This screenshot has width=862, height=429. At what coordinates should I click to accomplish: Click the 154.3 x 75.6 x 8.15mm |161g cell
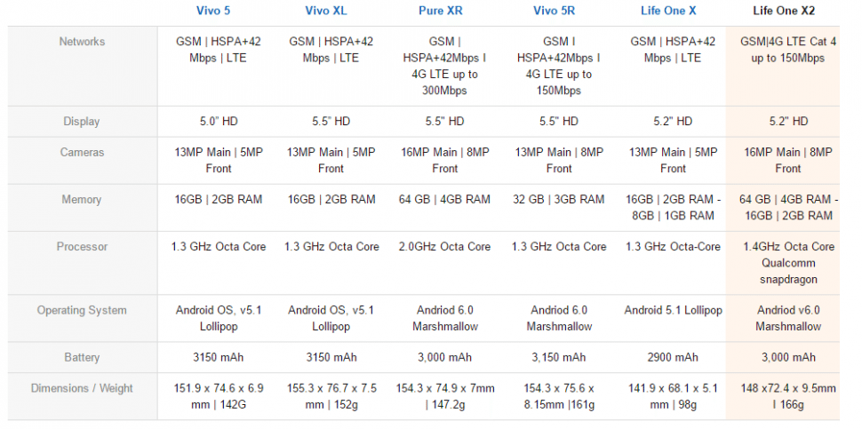tap(559, 397)
